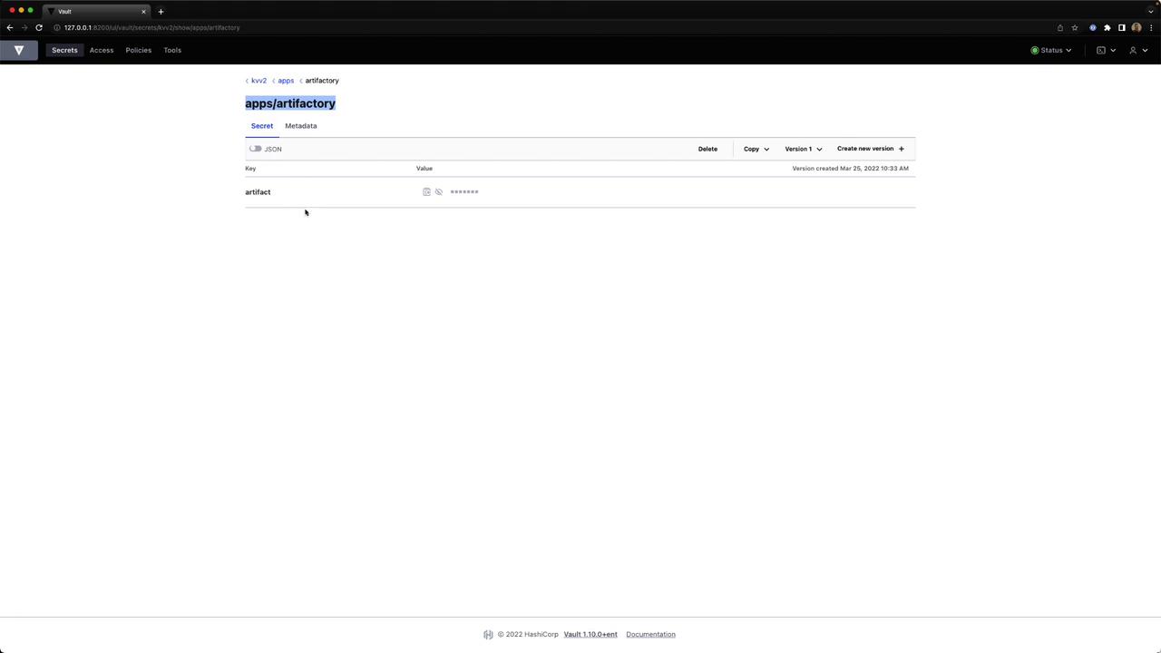Click the share page icon in address bar

[x=1059, y=27]
